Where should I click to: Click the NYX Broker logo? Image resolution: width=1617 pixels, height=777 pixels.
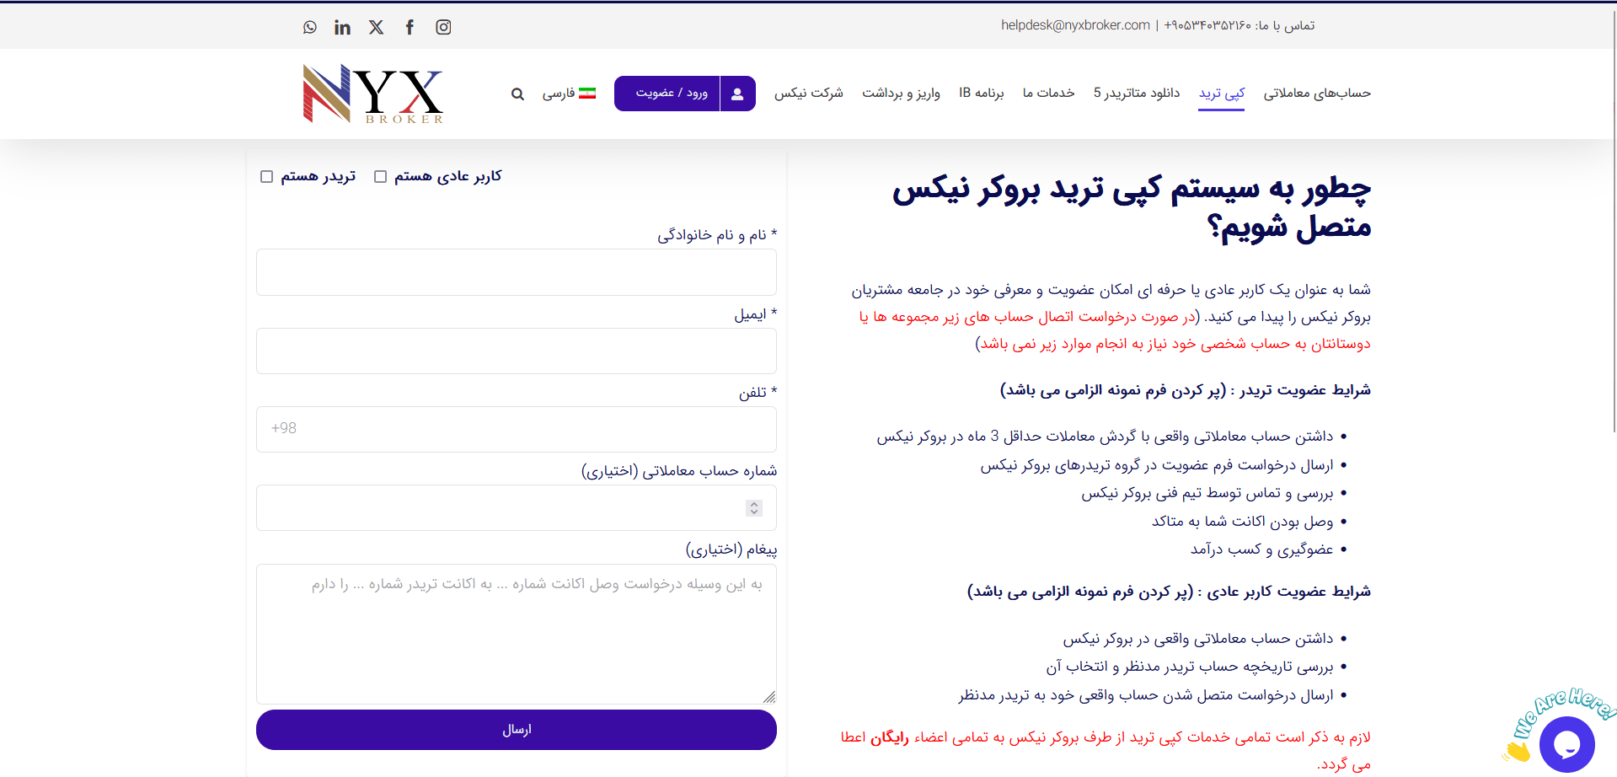coord(372,94)
